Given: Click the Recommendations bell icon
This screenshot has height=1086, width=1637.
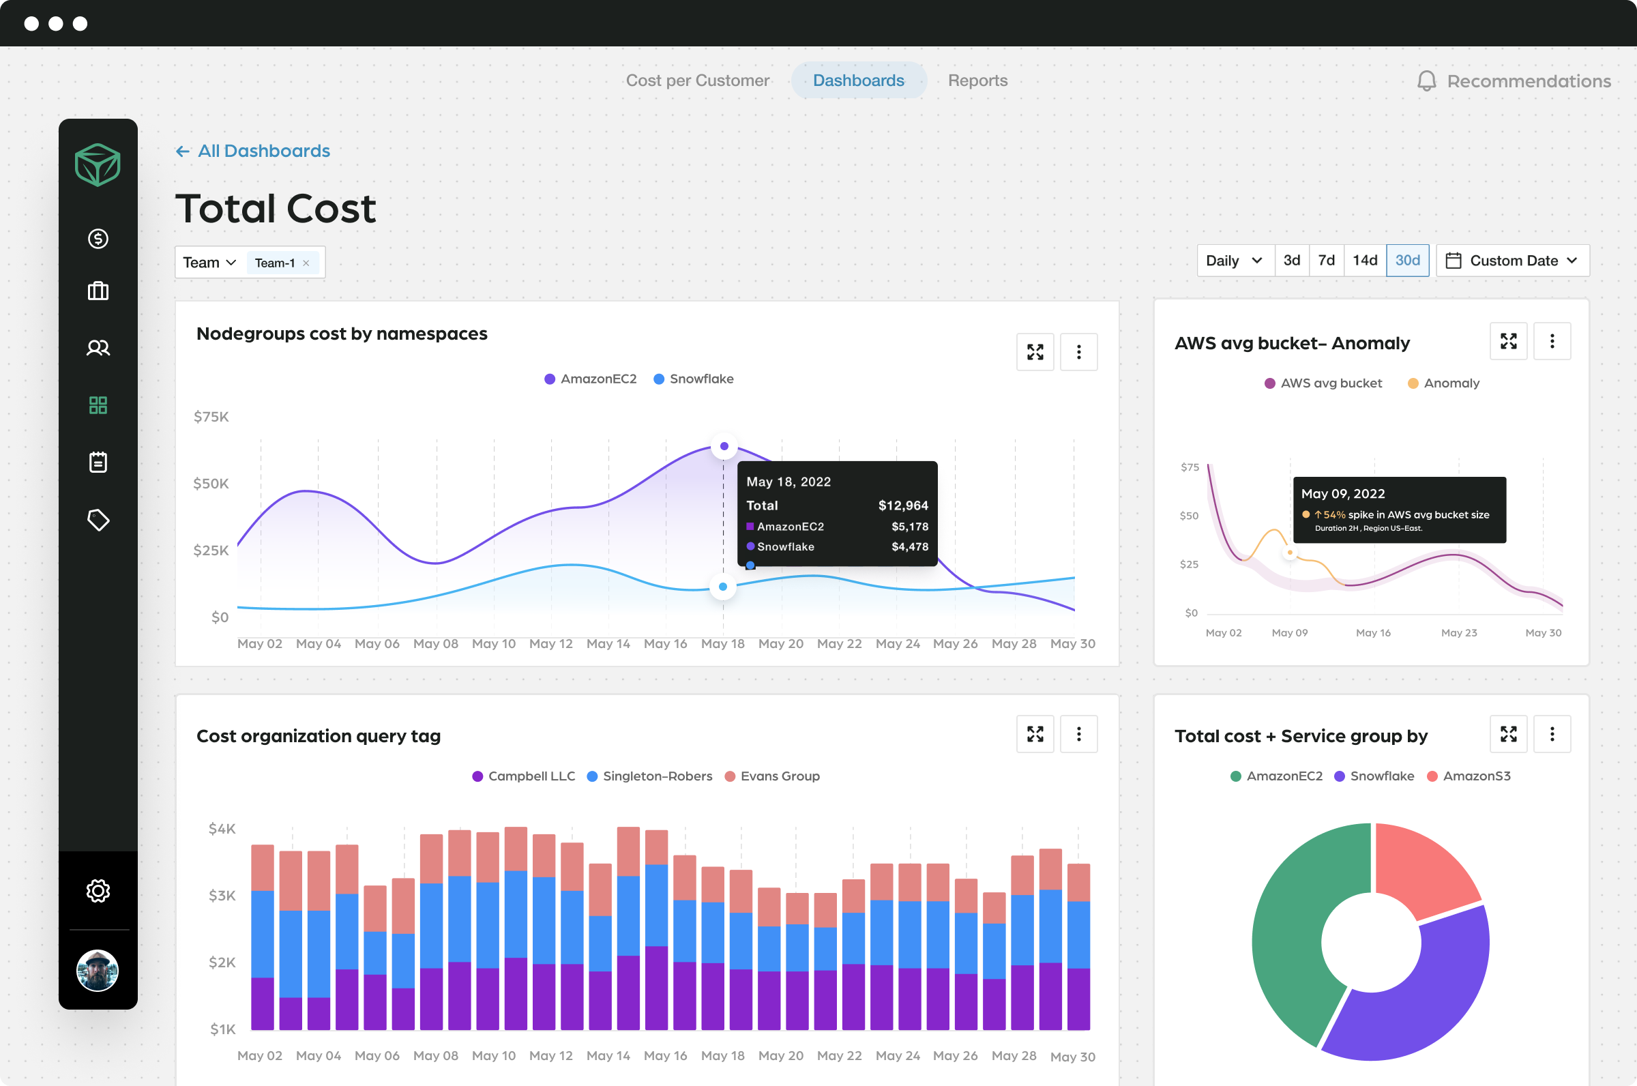Looking at the screenshot, I should pyautogui.click(x=1426, y=81).
